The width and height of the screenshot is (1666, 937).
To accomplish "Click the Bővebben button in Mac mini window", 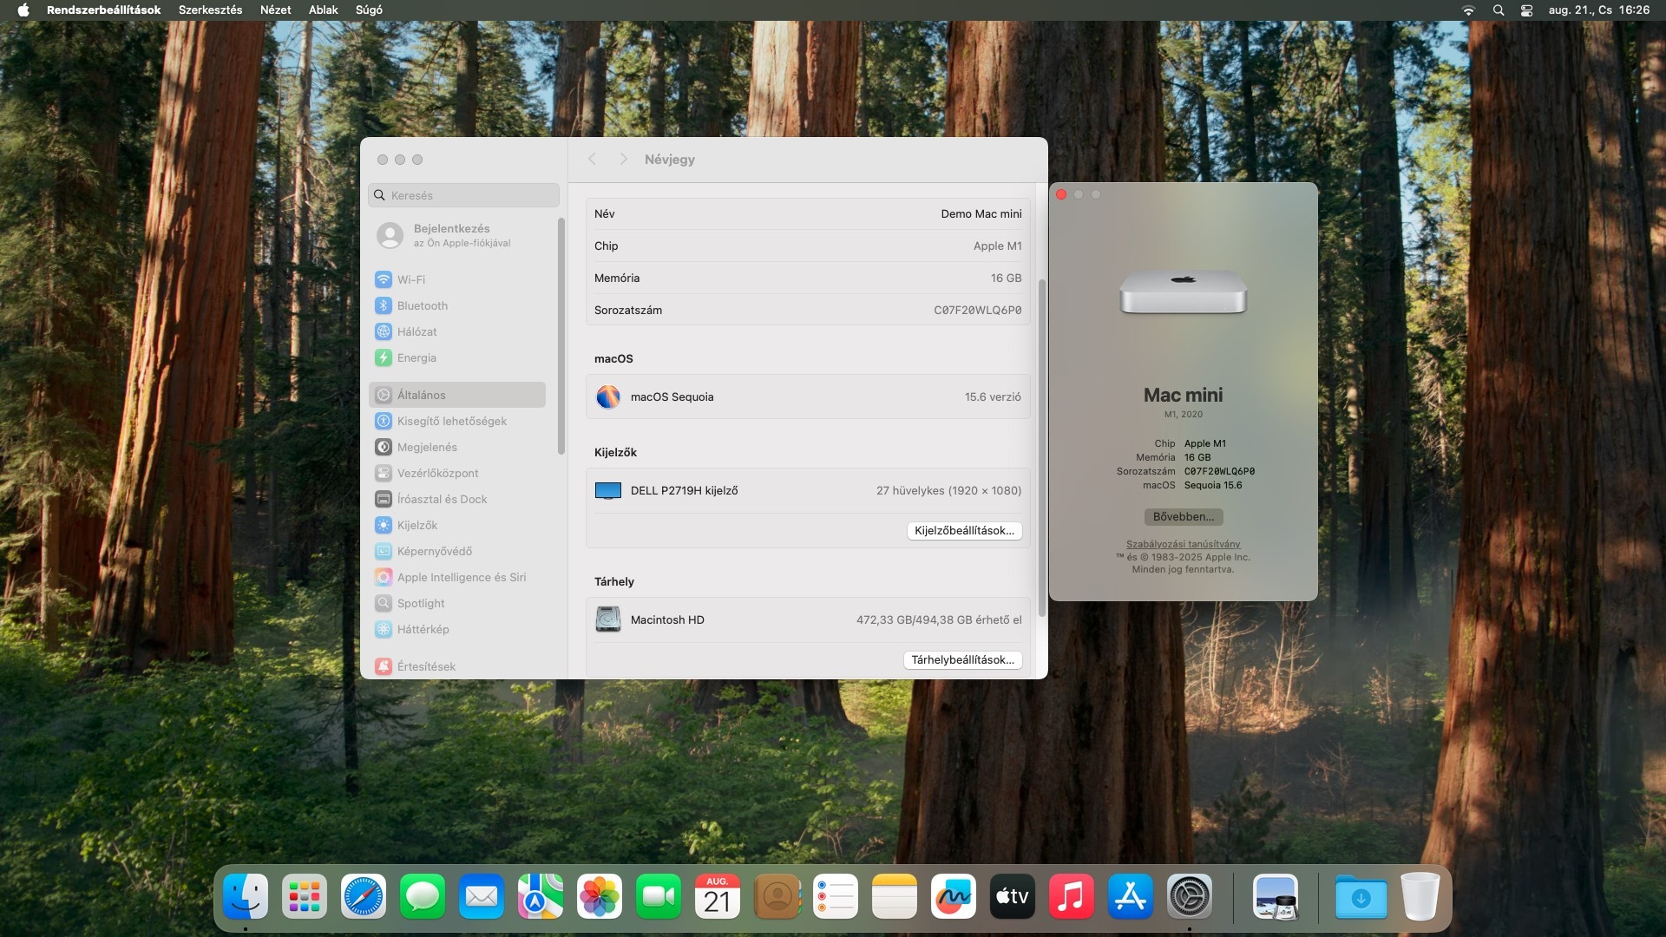I will tap(1183, 516).
